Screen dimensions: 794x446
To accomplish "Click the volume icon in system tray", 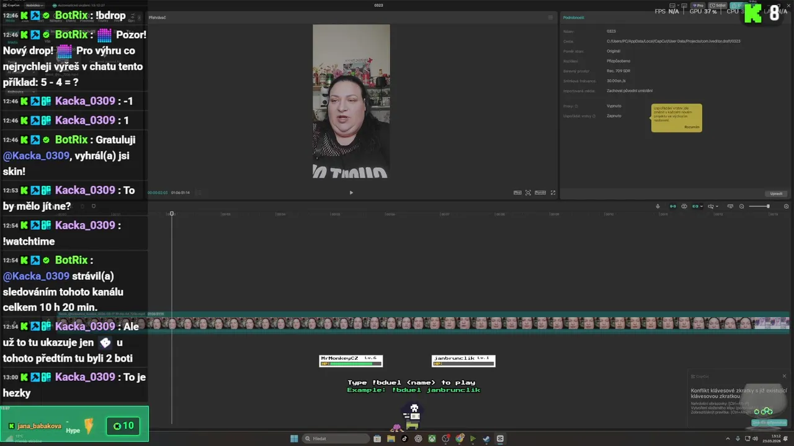I will [x=756, y=439].
